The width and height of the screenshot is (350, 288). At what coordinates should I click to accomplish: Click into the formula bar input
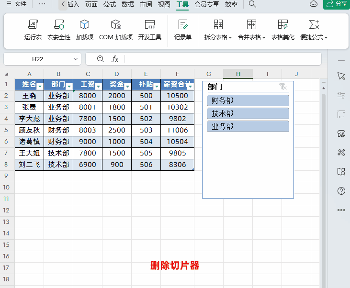click(x=223, y=59)
